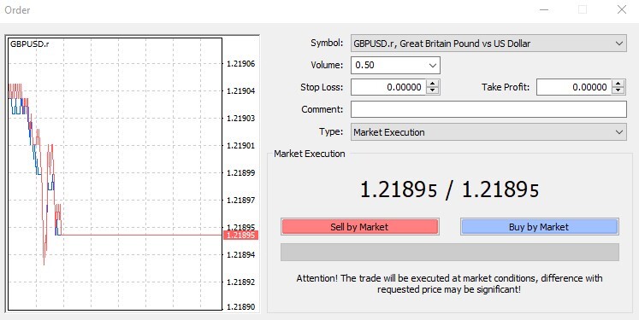Open the Volume dropdown list
639x320 pixels.
click(x=432, y=65)
